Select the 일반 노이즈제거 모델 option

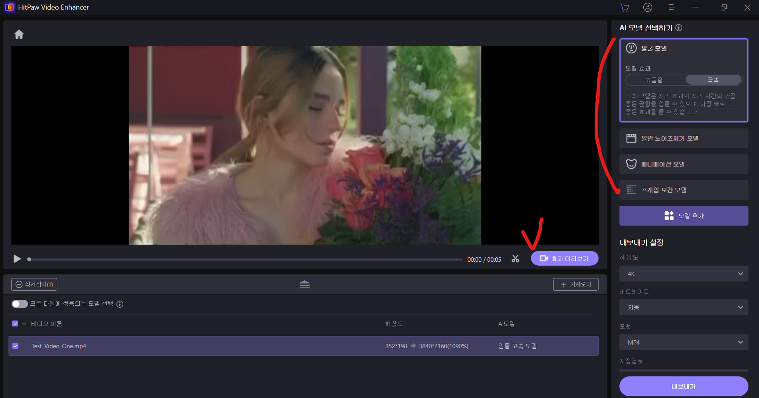click(684, 138)
